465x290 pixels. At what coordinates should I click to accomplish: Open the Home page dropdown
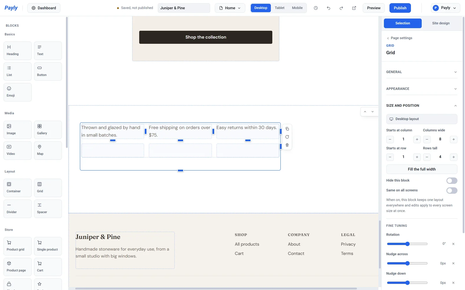pyautogui.click(x=230, y=8)
